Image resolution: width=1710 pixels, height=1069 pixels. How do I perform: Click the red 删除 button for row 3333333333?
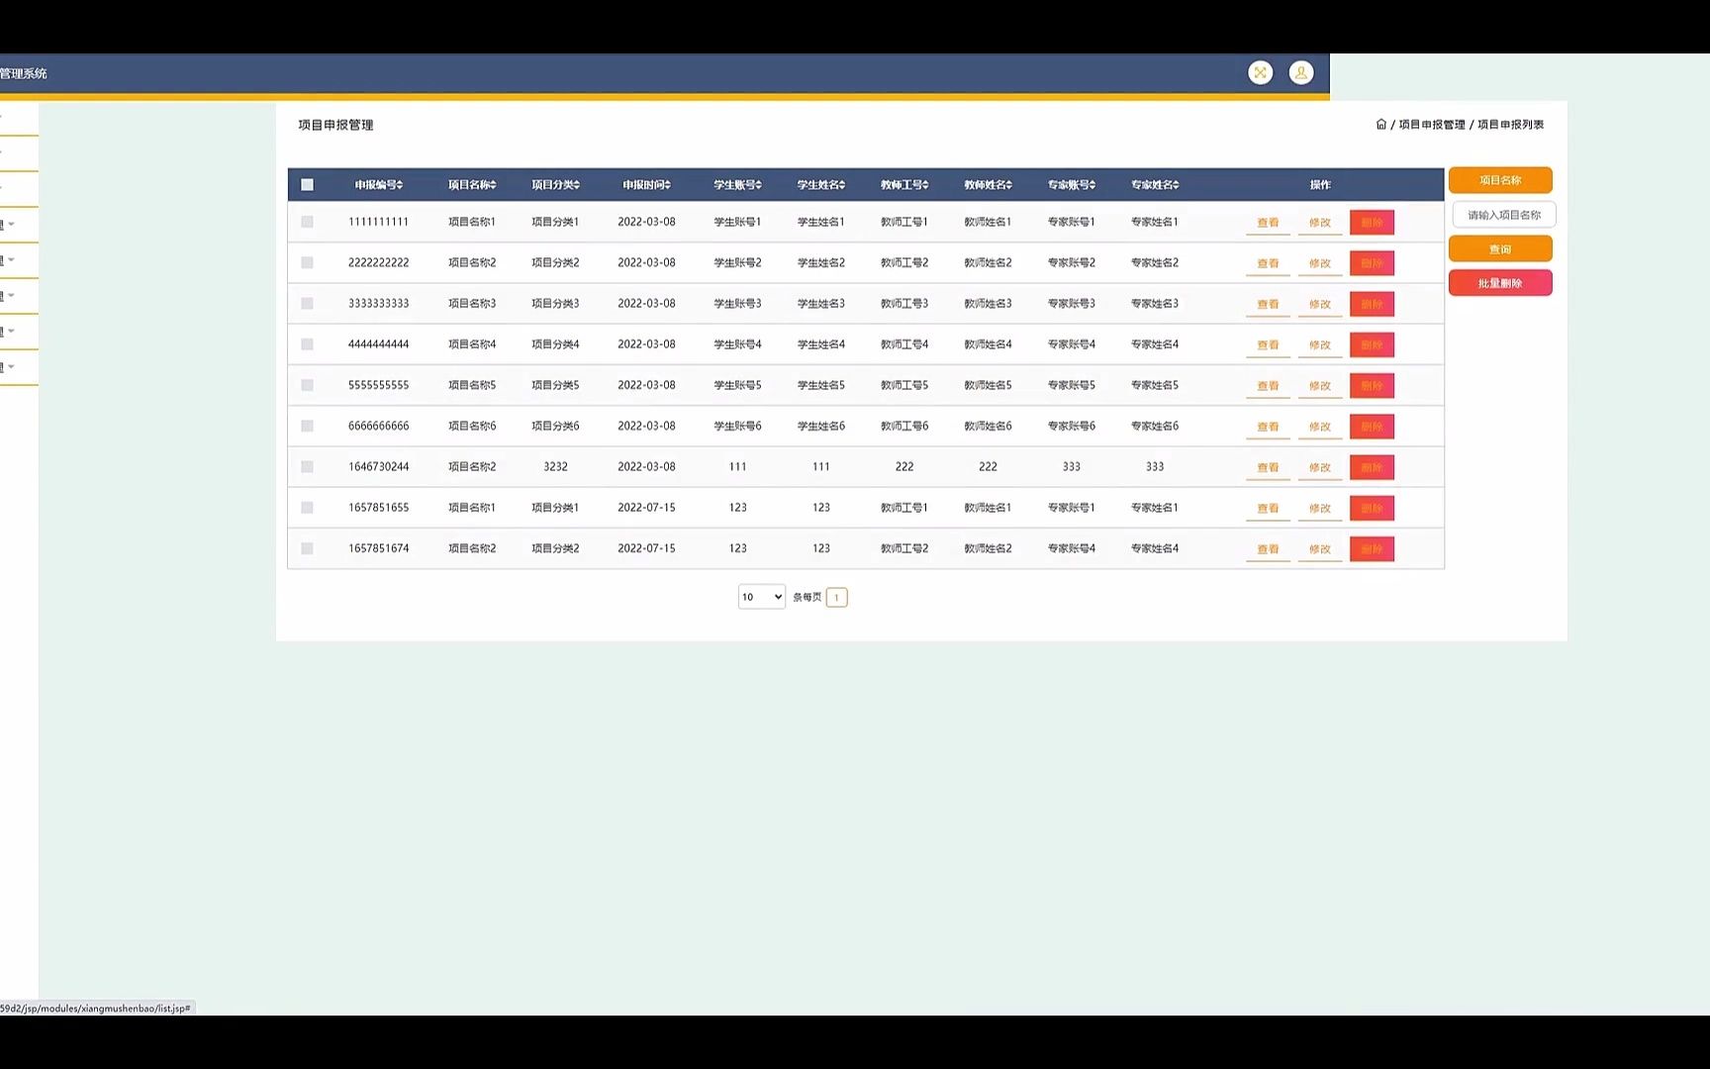(1372, 304)
